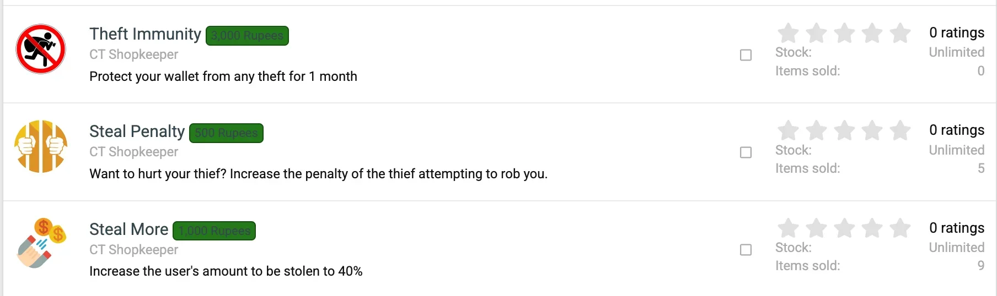This screenshot has width=997, height=296.
Task: Click the 500 Rupees price badge
Action: click(x=226, y=133)
